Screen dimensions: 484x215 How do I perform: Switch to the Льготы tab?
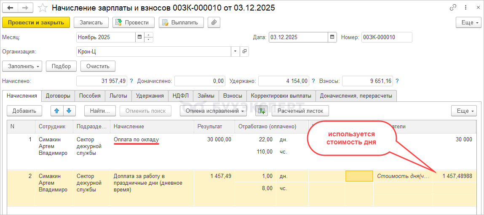click(x=118, y=96)
